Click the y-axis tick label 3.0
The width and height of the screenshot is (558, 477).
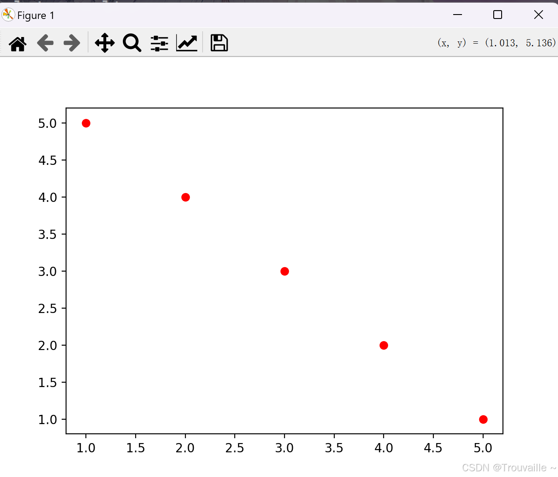pyautogui.click(x=48, y=272)
